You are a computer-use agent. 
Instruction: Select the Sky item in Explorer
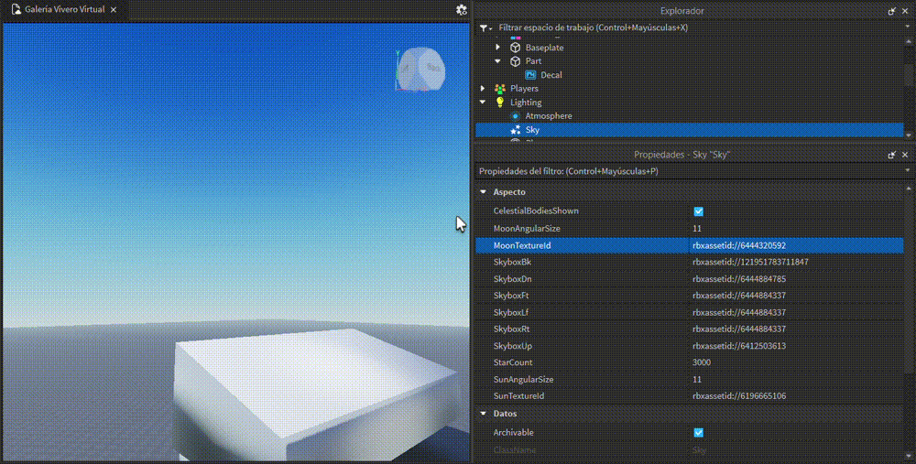pos(532,130)
